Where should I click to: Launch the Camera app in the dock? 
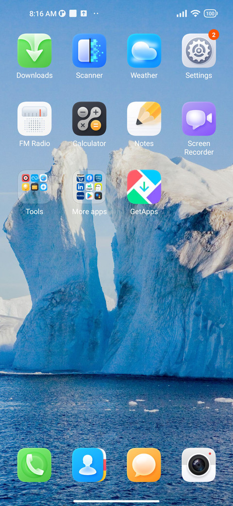pyautogui.click(x=199, y=465)
